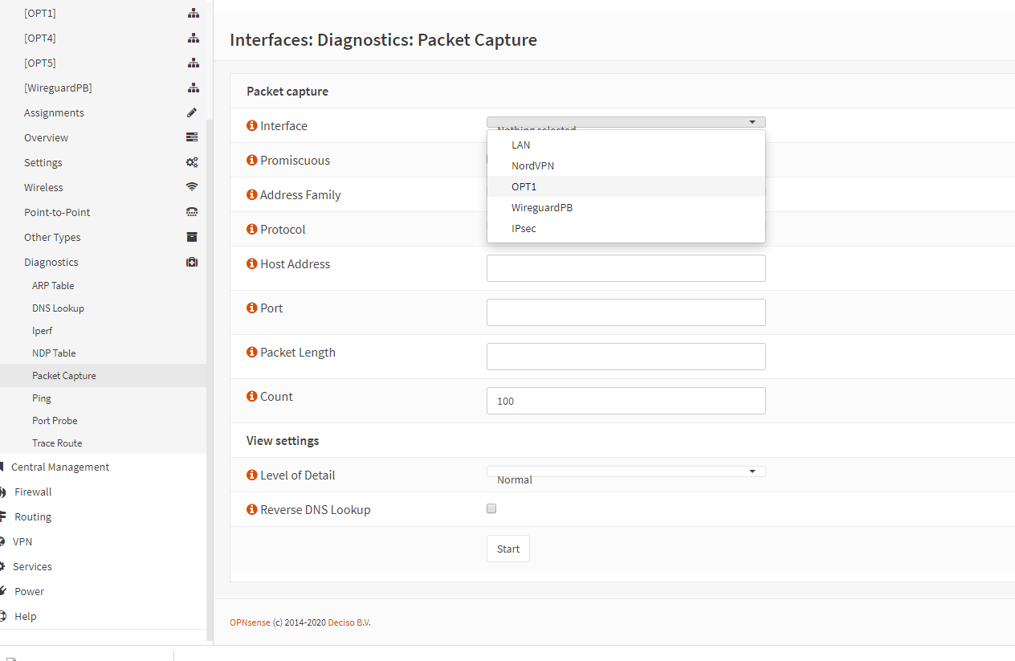Viewport: 1015px width, 661px height.
Task: Open the Firewall menu section
Action: coord(33,492)
